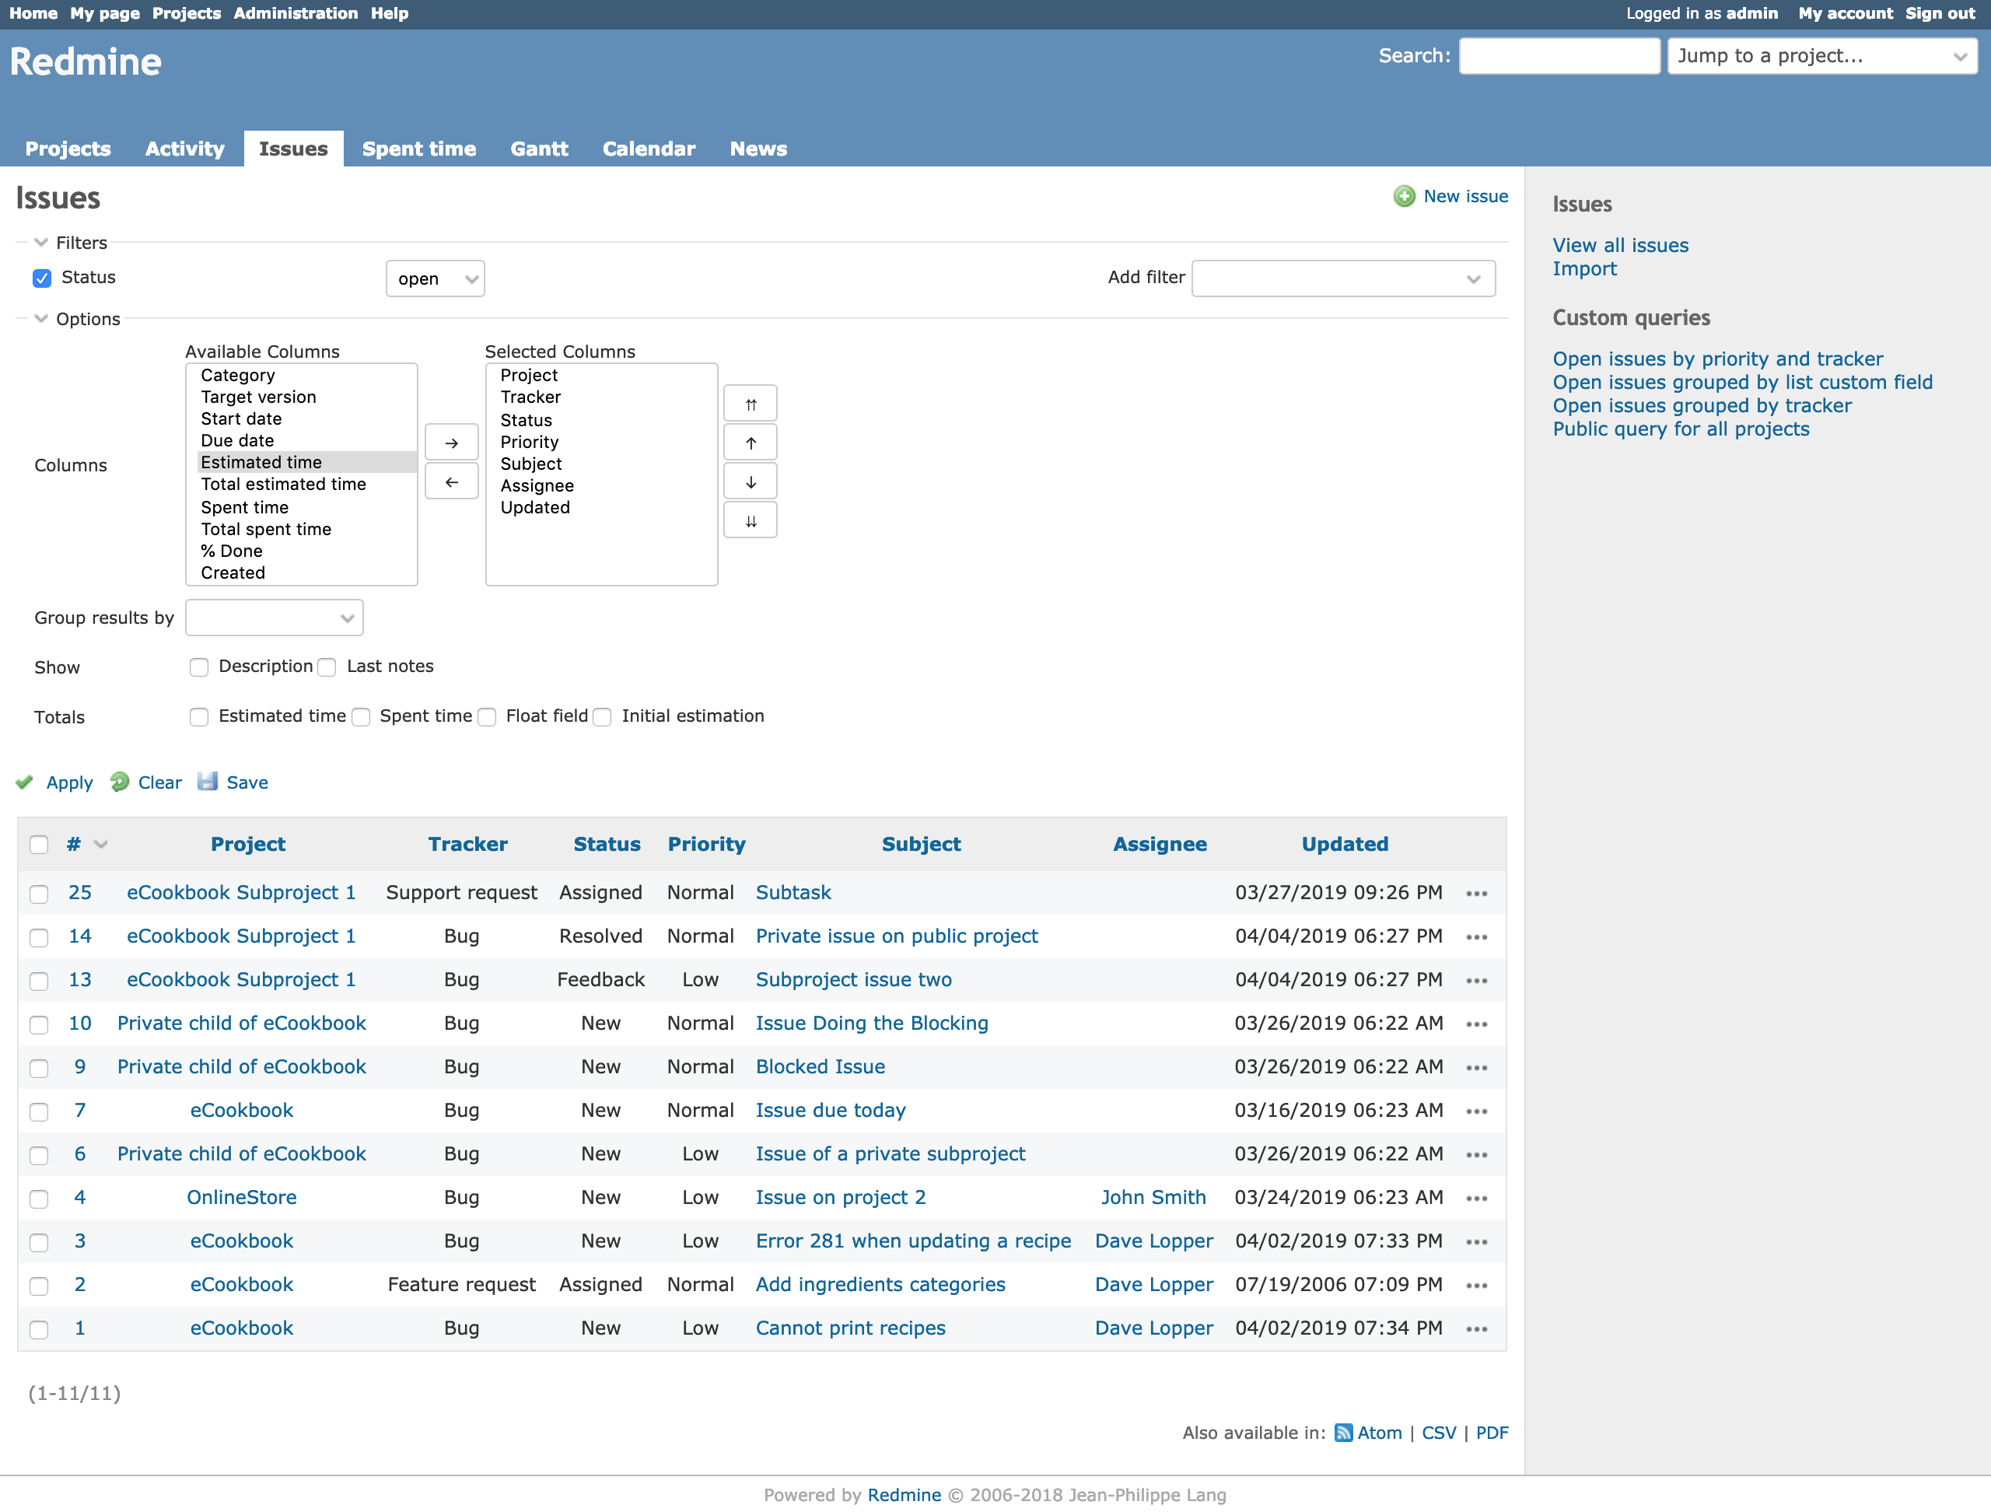This screenshot has width=1991, height=1512.
Task: Toggle select-all checkbox in table header
Action: (x=39, y=844)
